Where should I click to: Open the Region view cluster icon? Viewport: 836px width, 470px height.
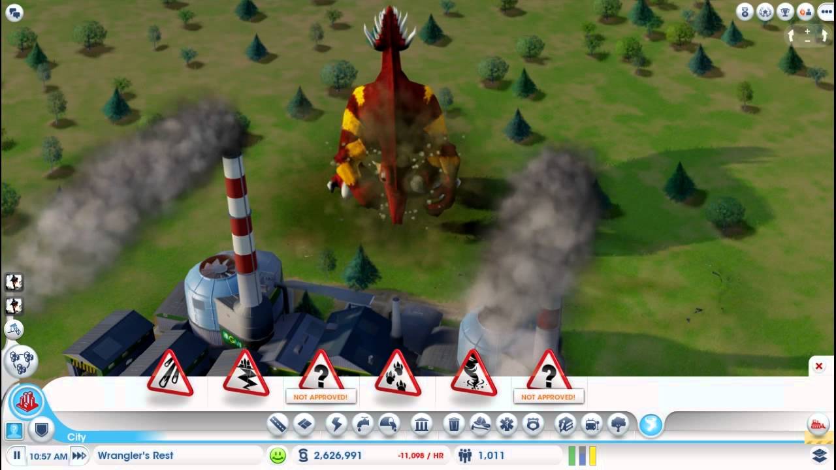click(x=21, y=360)
